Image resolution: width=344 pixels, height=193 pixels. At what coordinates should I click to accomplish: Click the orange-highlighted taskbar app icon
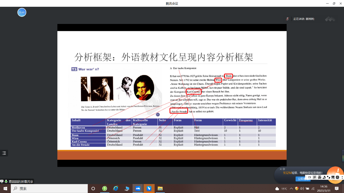click(149, 188)
